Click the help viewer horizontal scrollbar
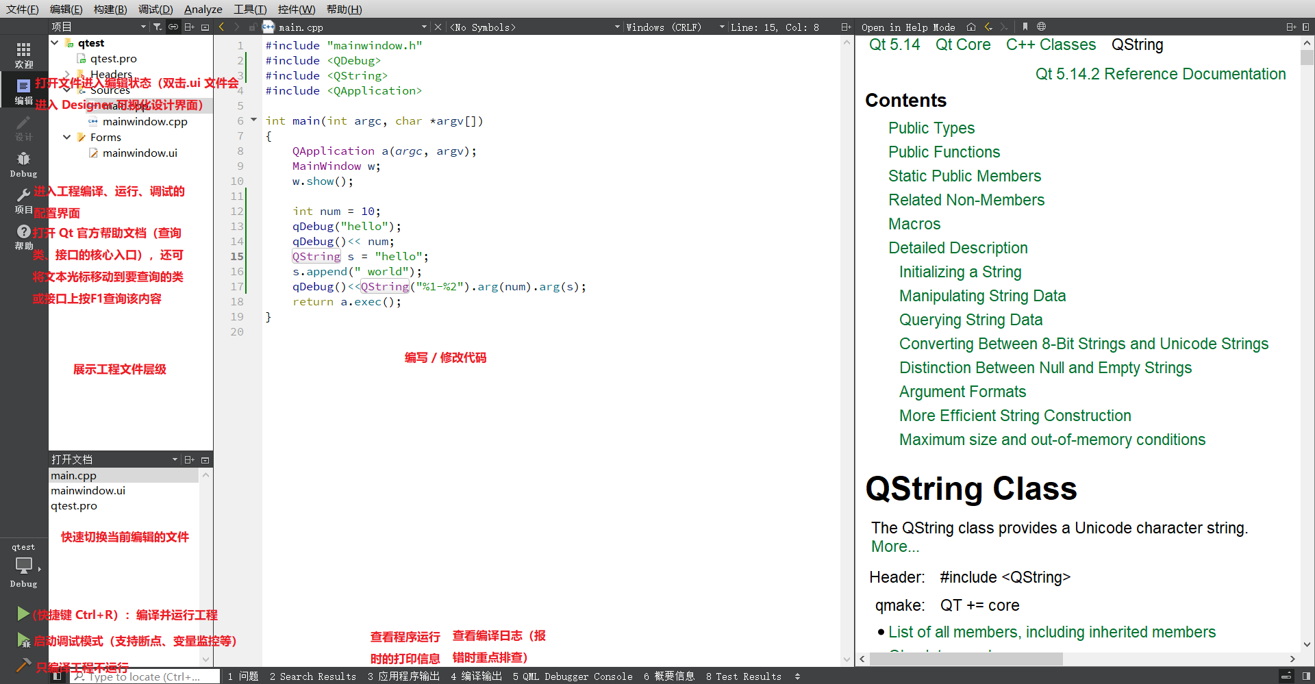The image size is (1315, 684). click(x=966, y=659)
